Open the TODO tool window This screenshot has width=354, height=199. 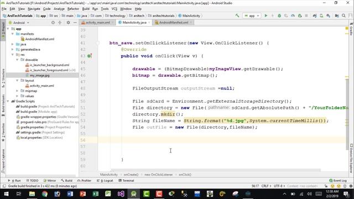(x=32, y=181)
